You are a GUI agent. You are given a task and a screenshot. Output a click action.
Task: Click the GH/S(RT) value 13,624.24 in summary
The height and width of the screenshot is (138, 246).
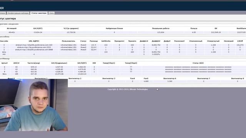(38, 32)
